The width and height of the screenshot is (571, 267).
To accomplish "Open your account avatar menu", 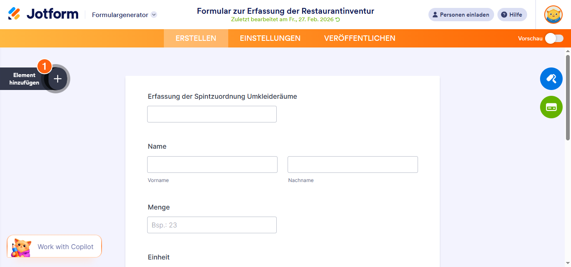I will pyautogui.click(x=553, y=15).
